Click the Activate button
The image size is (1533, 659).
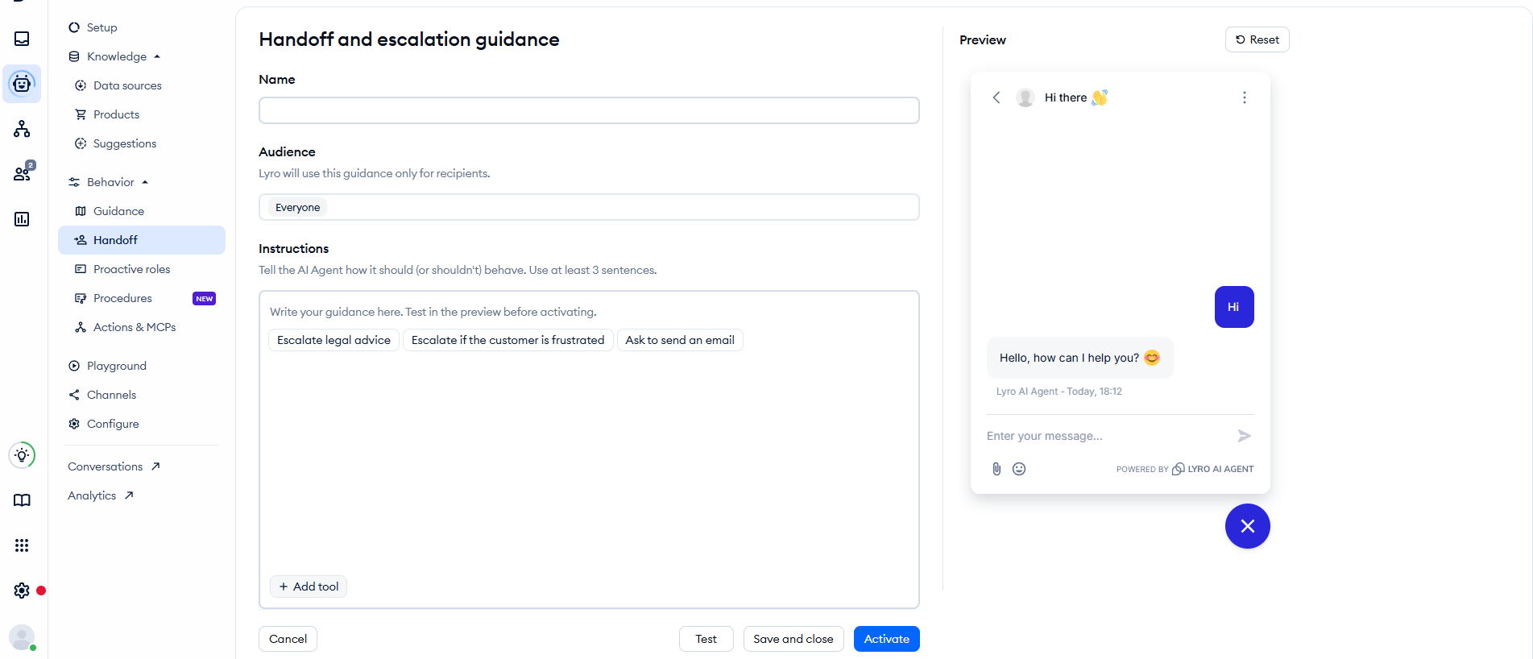coord(886,639)
